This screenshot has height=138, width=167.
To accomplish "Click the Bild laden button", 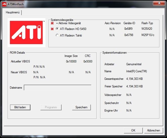I will [x=20, y=107].
